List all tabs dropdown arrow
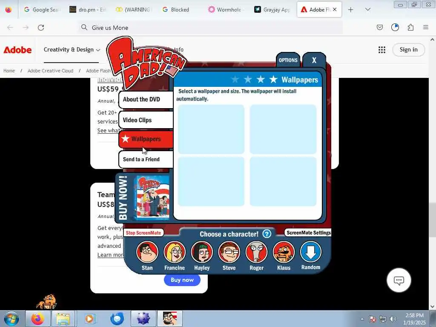The width and height of the screenshot is (436, 327). pos(367,10)
